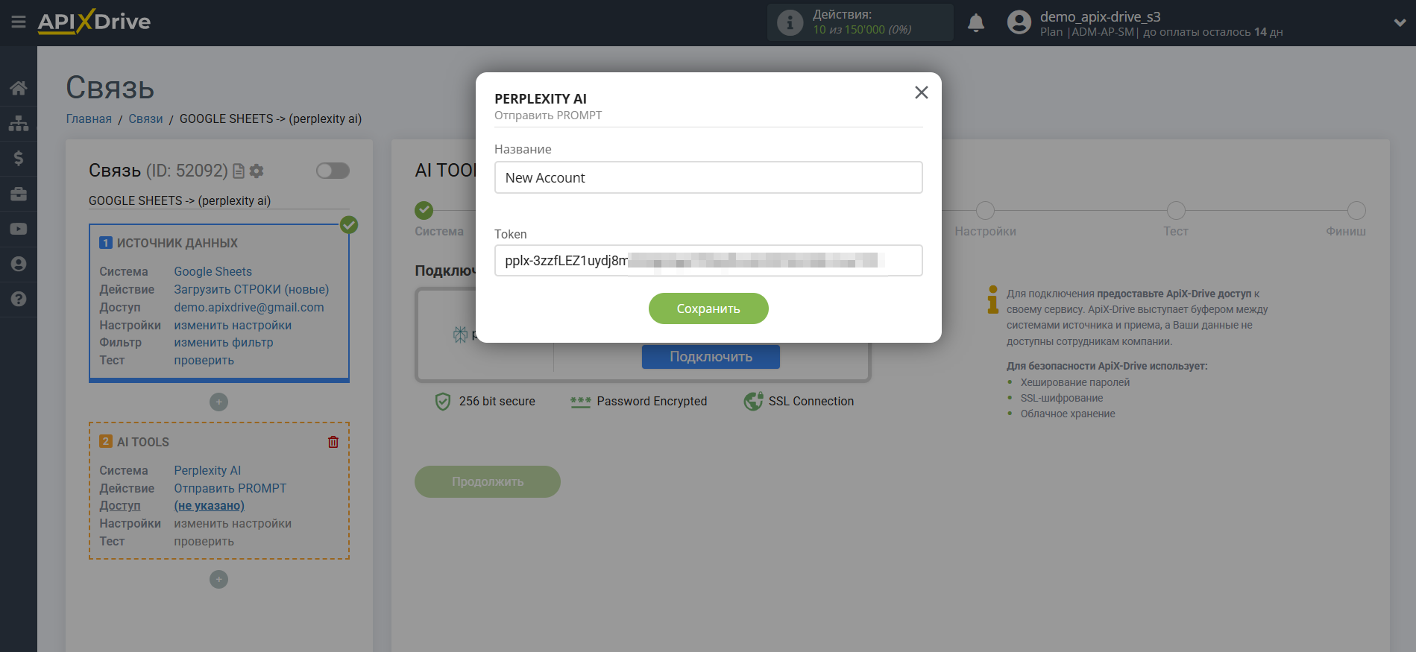Open the connection notes document icon
This screenshot has width=1416, height=652.
pyautogui.click(x=239, y=171)
